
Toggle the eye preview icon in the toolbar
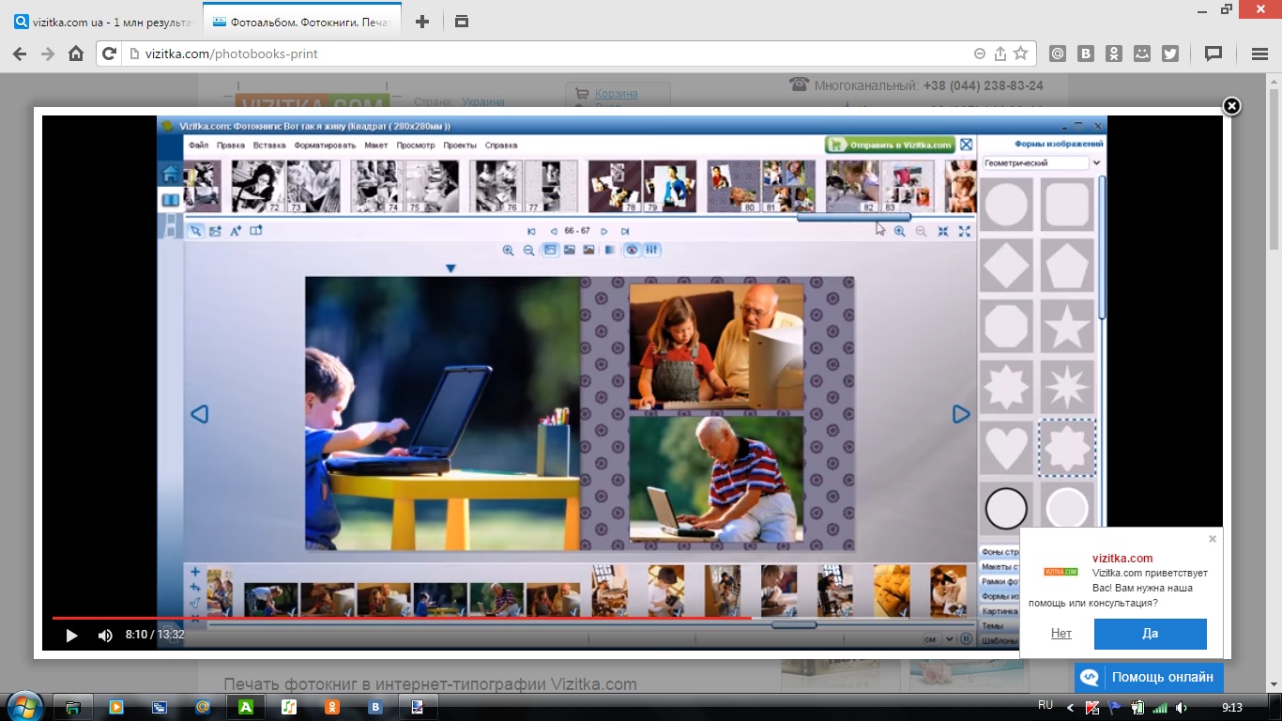point(632,250)
